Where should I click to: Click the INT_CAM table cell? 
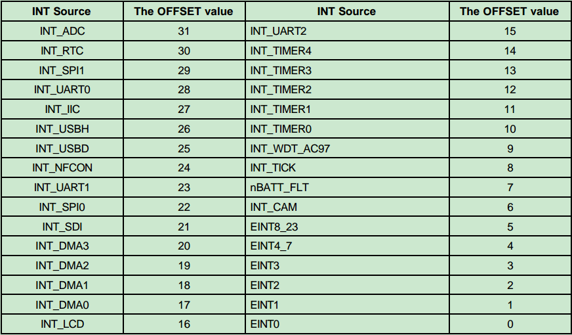pos(274,207)
